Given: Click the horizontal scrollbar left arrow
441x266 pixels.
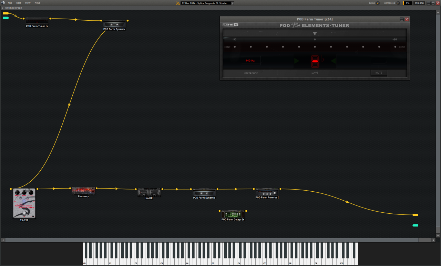Looking at the screenshot, I should coord(3,240).
